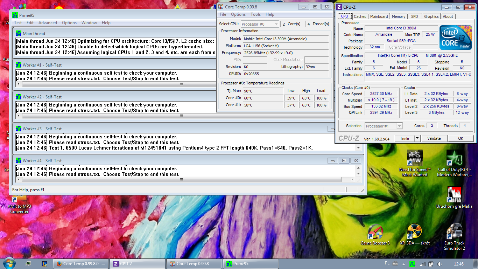This screenshot has width=478, height=269.
Task: Select the Need for Speed Most Wanted desktop icon
Action: 415,163
